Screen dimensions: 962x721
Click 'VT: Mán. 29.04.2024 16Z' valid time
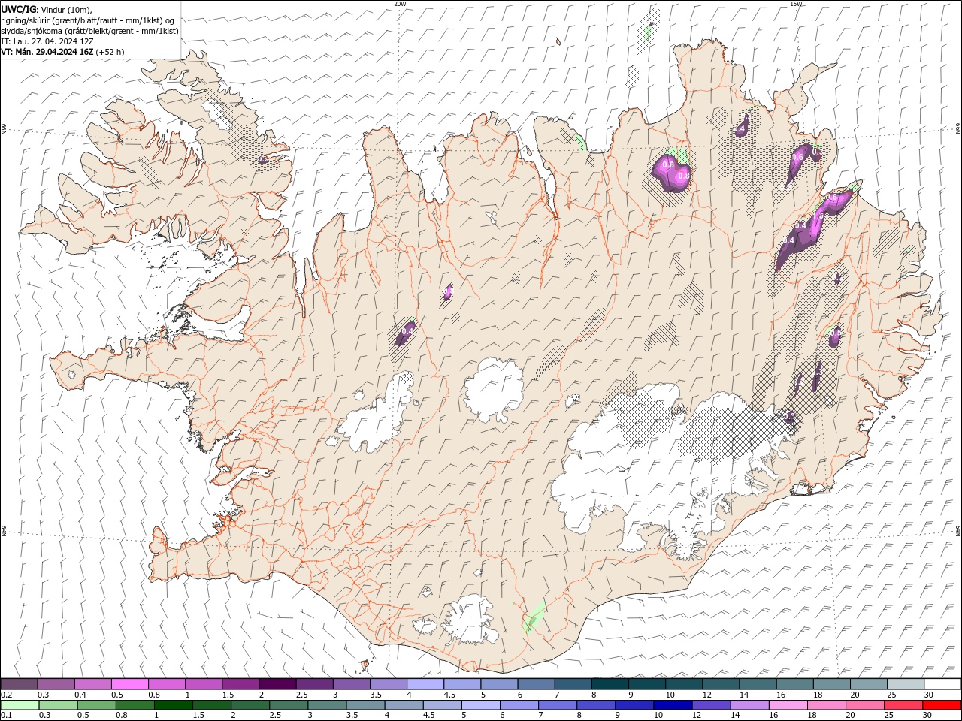click(47, 52)
